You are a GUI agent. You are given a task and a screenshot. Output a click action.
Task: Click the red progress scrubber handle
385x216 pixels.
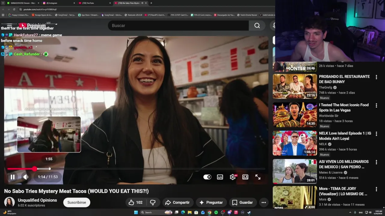[x=35, y=169]
